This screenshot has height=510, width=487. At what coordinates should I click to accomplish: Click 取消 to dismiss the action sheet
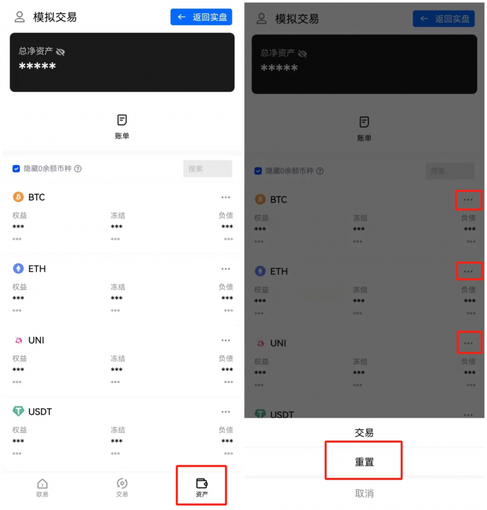364,493
